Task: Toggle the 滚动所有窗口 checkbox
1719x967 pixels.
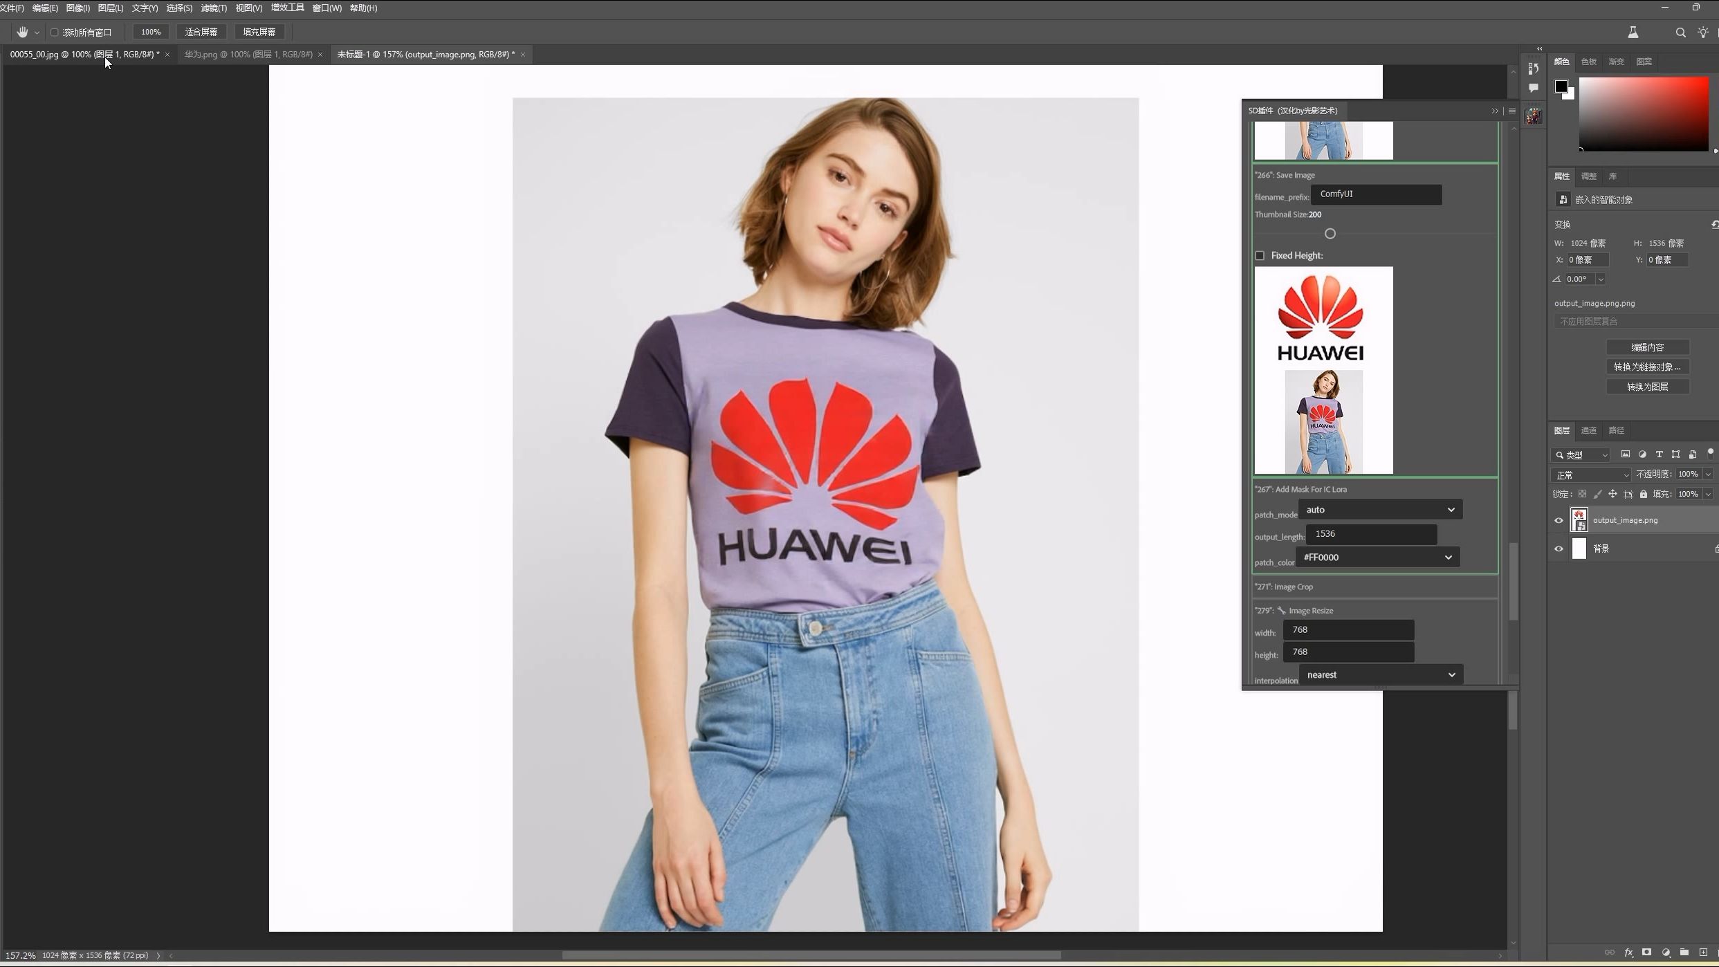Action: [x=55, y=32]
